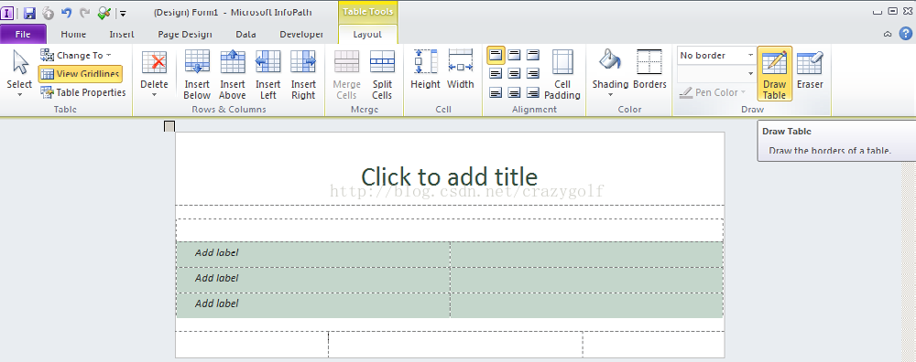Click the InfoPath application icon in title bar
Screen dimensions: 916x362
(x=7, y=13)
